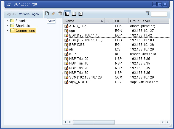Click the SID cell IDS
Viewport: 174px width, 129px height.
click(x=118, y=49)
